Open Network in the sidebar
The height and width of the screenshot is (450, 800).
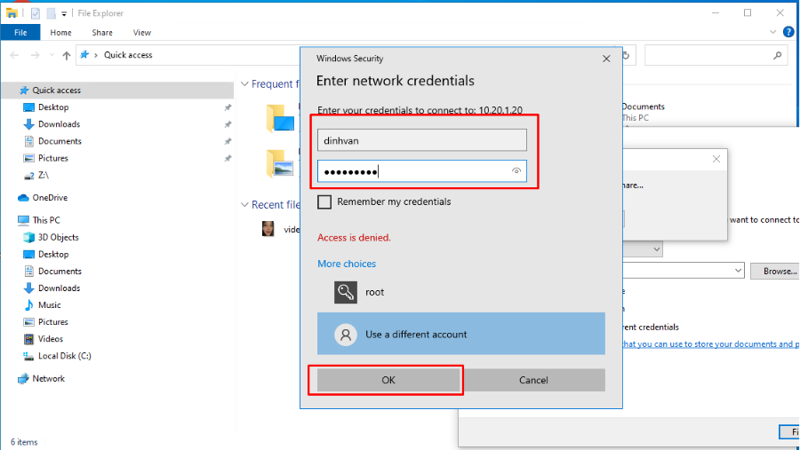49,379
